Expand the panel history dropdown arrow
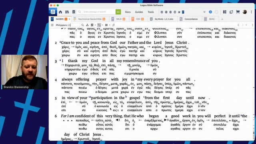Screen dimensions: 256x144 point(246,25)
